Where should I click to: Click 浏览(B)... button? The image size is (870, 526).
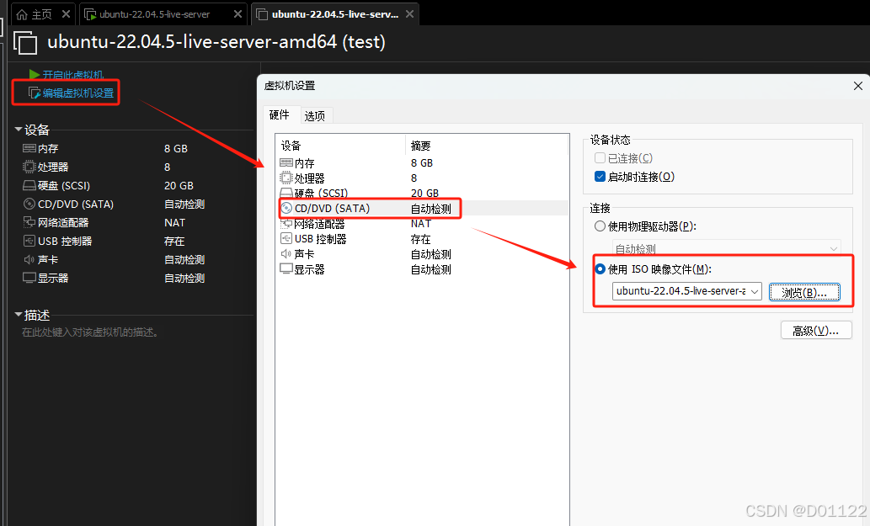coord(804,292)
